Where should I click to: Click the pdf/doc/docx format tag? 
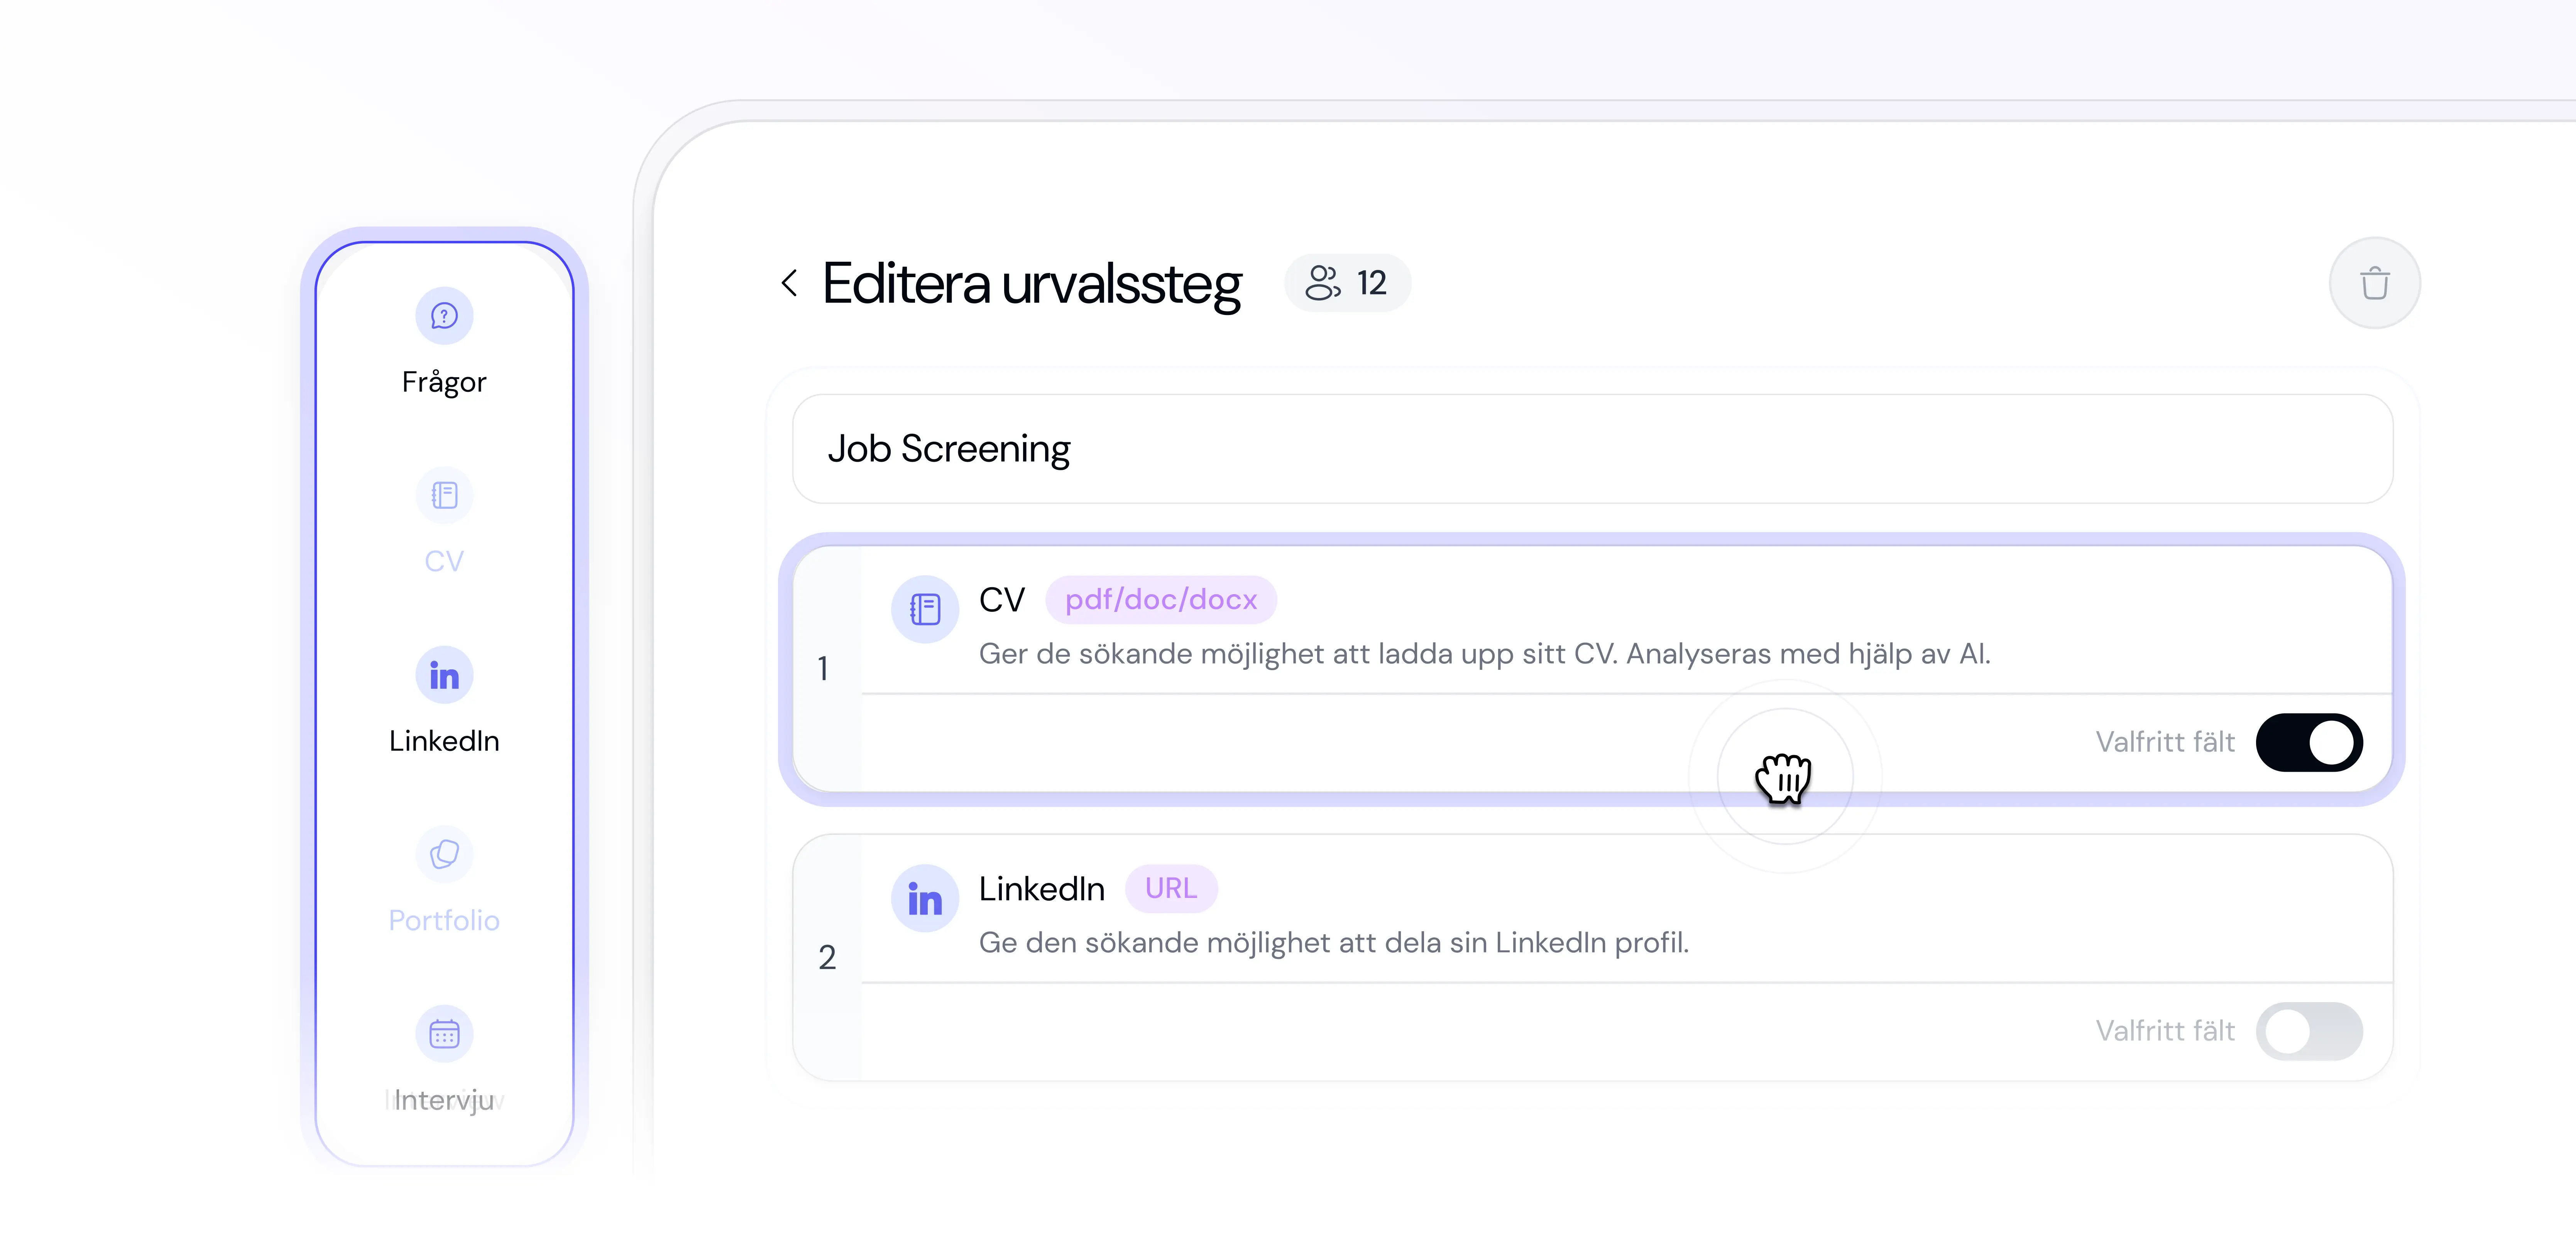(x=1160, y=599)
